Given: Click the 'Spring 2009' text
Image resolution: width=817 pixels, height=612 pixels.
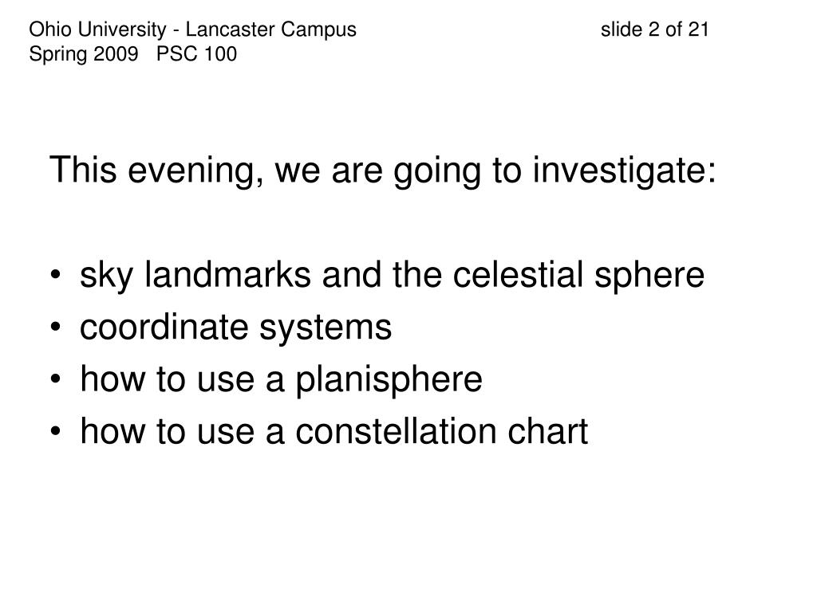Looking at the screenshot, I should pyautogui.click(x=84, y=54).
